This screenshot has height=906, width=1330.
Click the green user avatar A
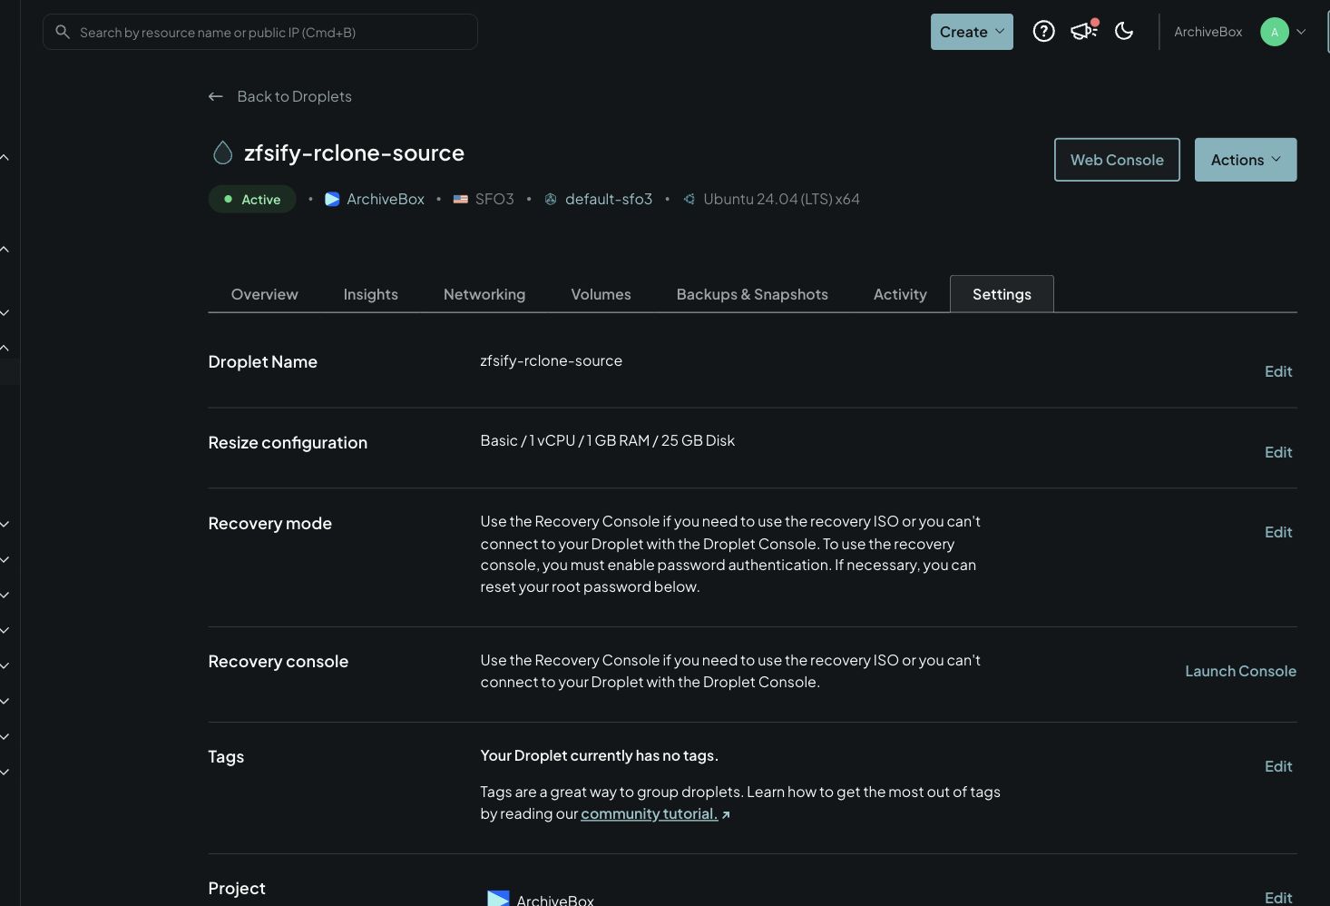click(1275, 32)
